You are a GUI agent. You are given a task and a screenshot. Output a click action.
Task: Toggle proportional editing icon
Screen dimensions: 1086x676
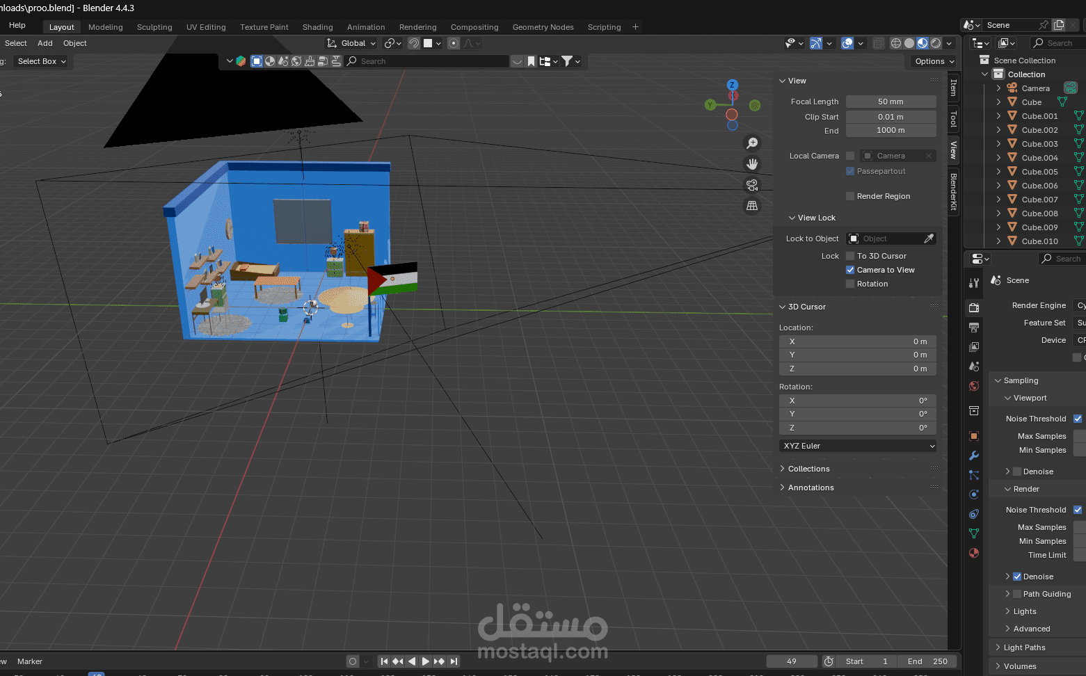[454, 43]
